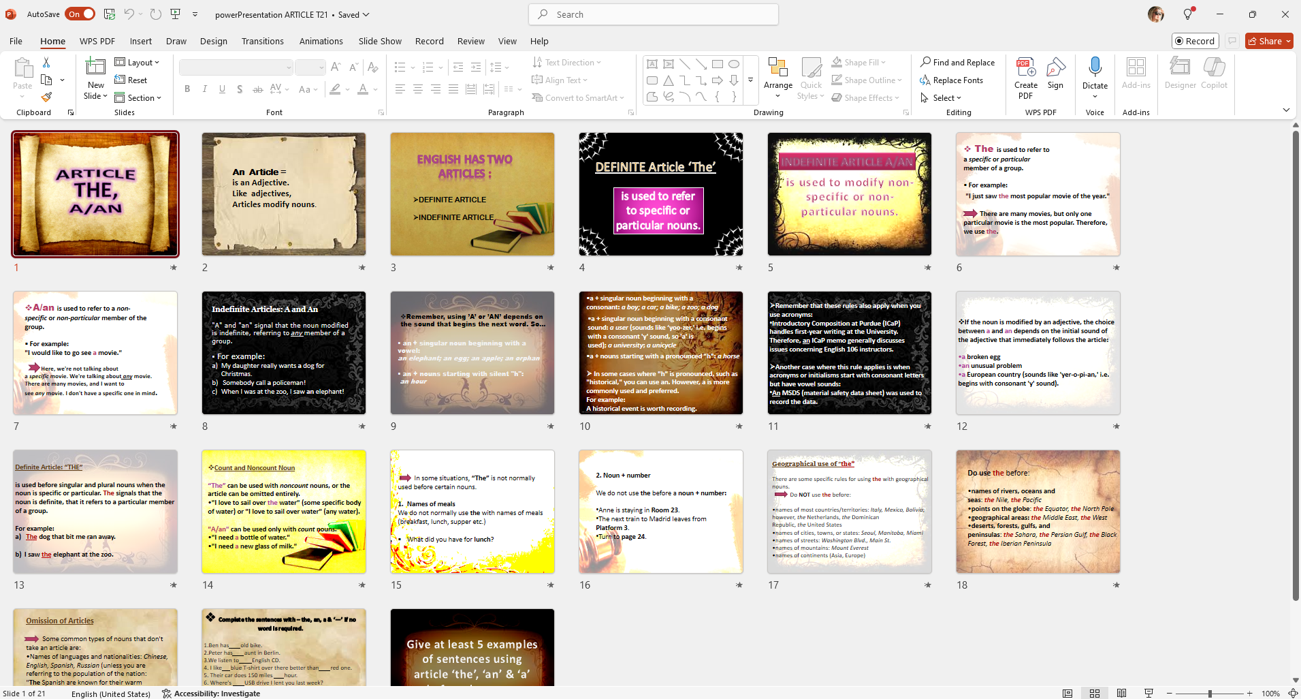The image size is (1301, 699).
Task: Open the File menu
Action: tap(16, 41)
